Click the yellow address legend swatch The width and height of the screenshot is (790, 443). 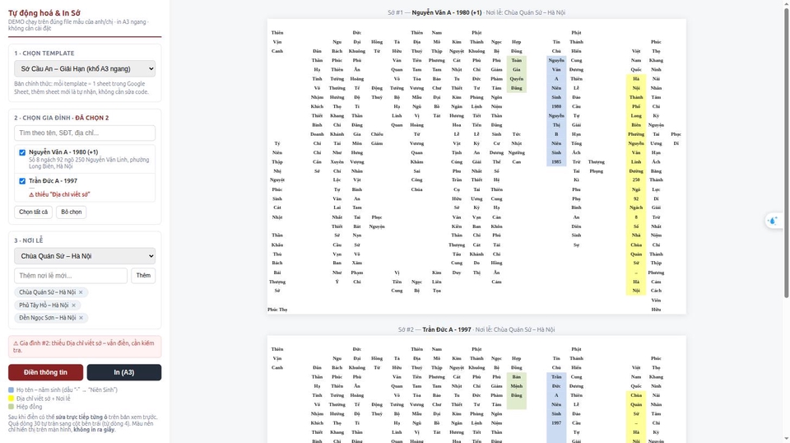11,399
